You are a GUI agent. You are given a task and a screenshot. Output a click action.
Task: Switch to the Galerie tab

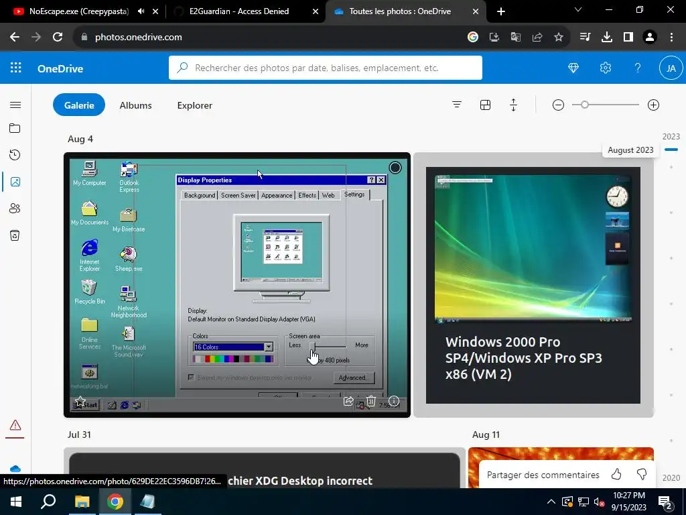(x=79, y=105)
